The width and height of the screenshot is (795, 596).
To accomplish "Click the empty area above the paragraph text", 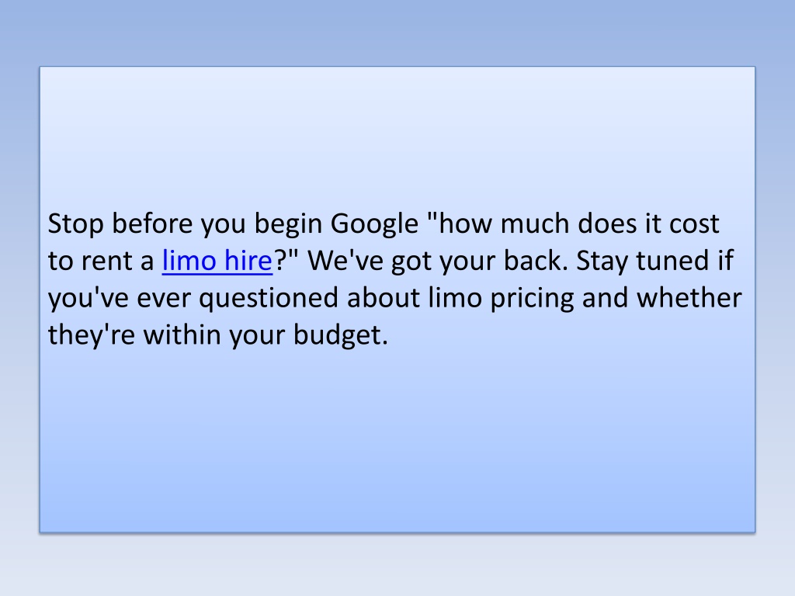I will (x=397, y=137).
